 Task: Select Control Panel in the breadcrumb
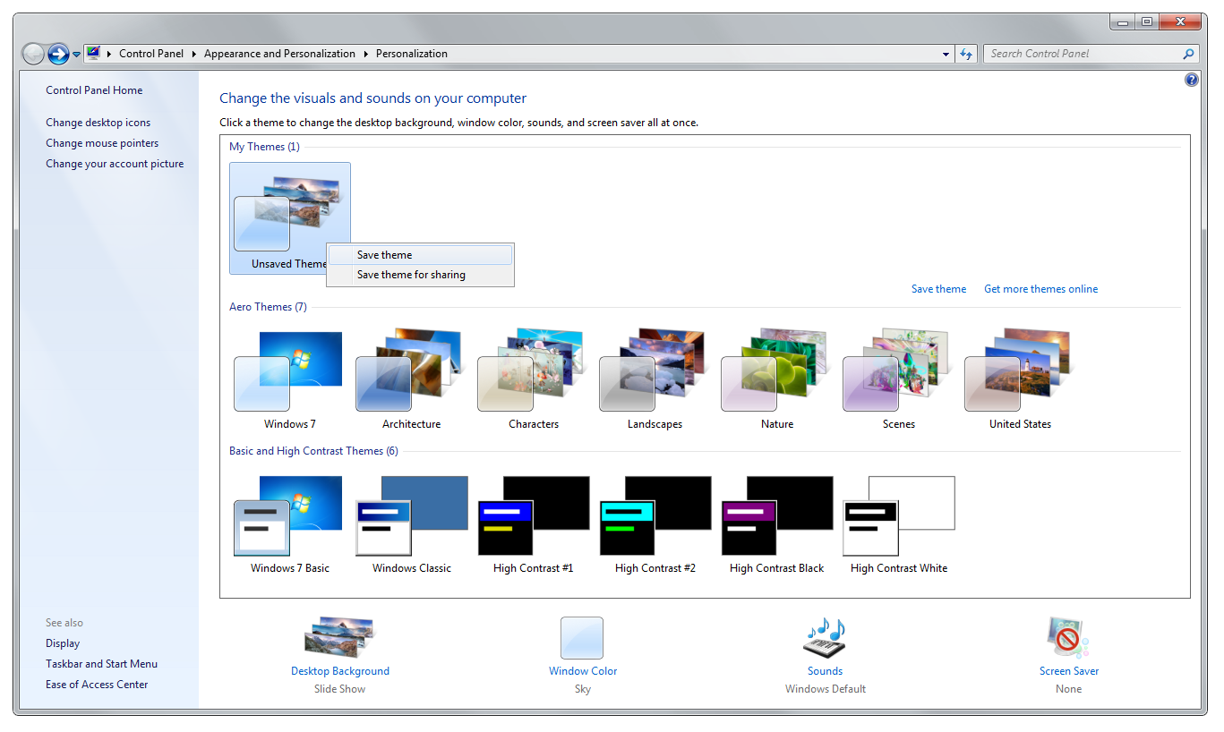click(x=151, y=54)
